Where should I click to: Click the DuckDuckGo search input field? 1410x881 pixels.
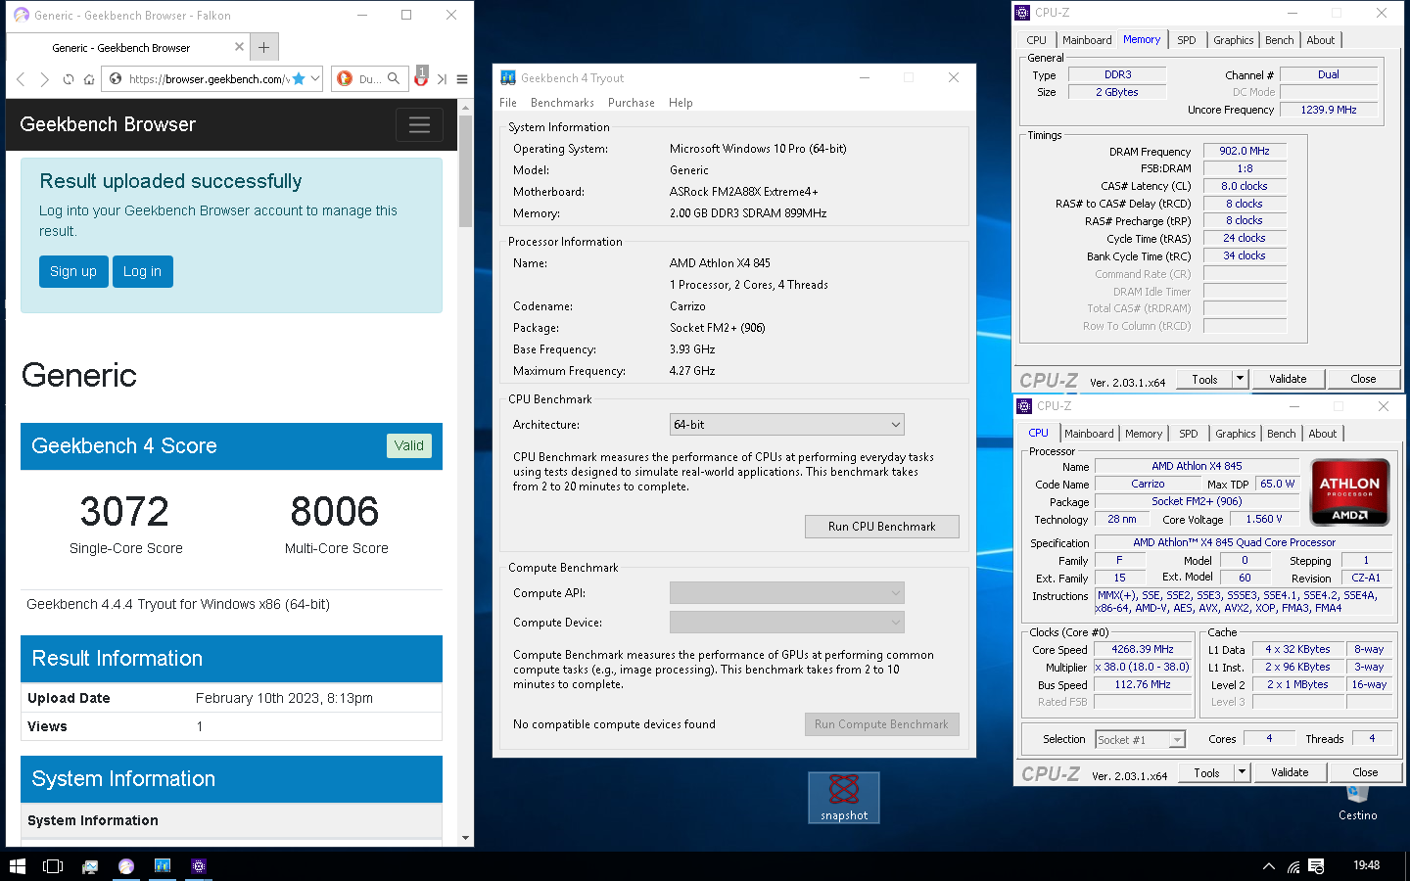(370, 79)
